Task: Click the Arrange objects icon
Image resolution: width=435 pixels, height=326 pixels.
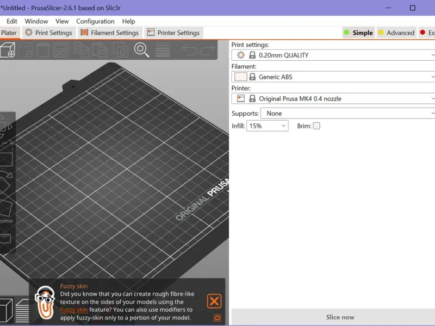Action: coord(61,50)
